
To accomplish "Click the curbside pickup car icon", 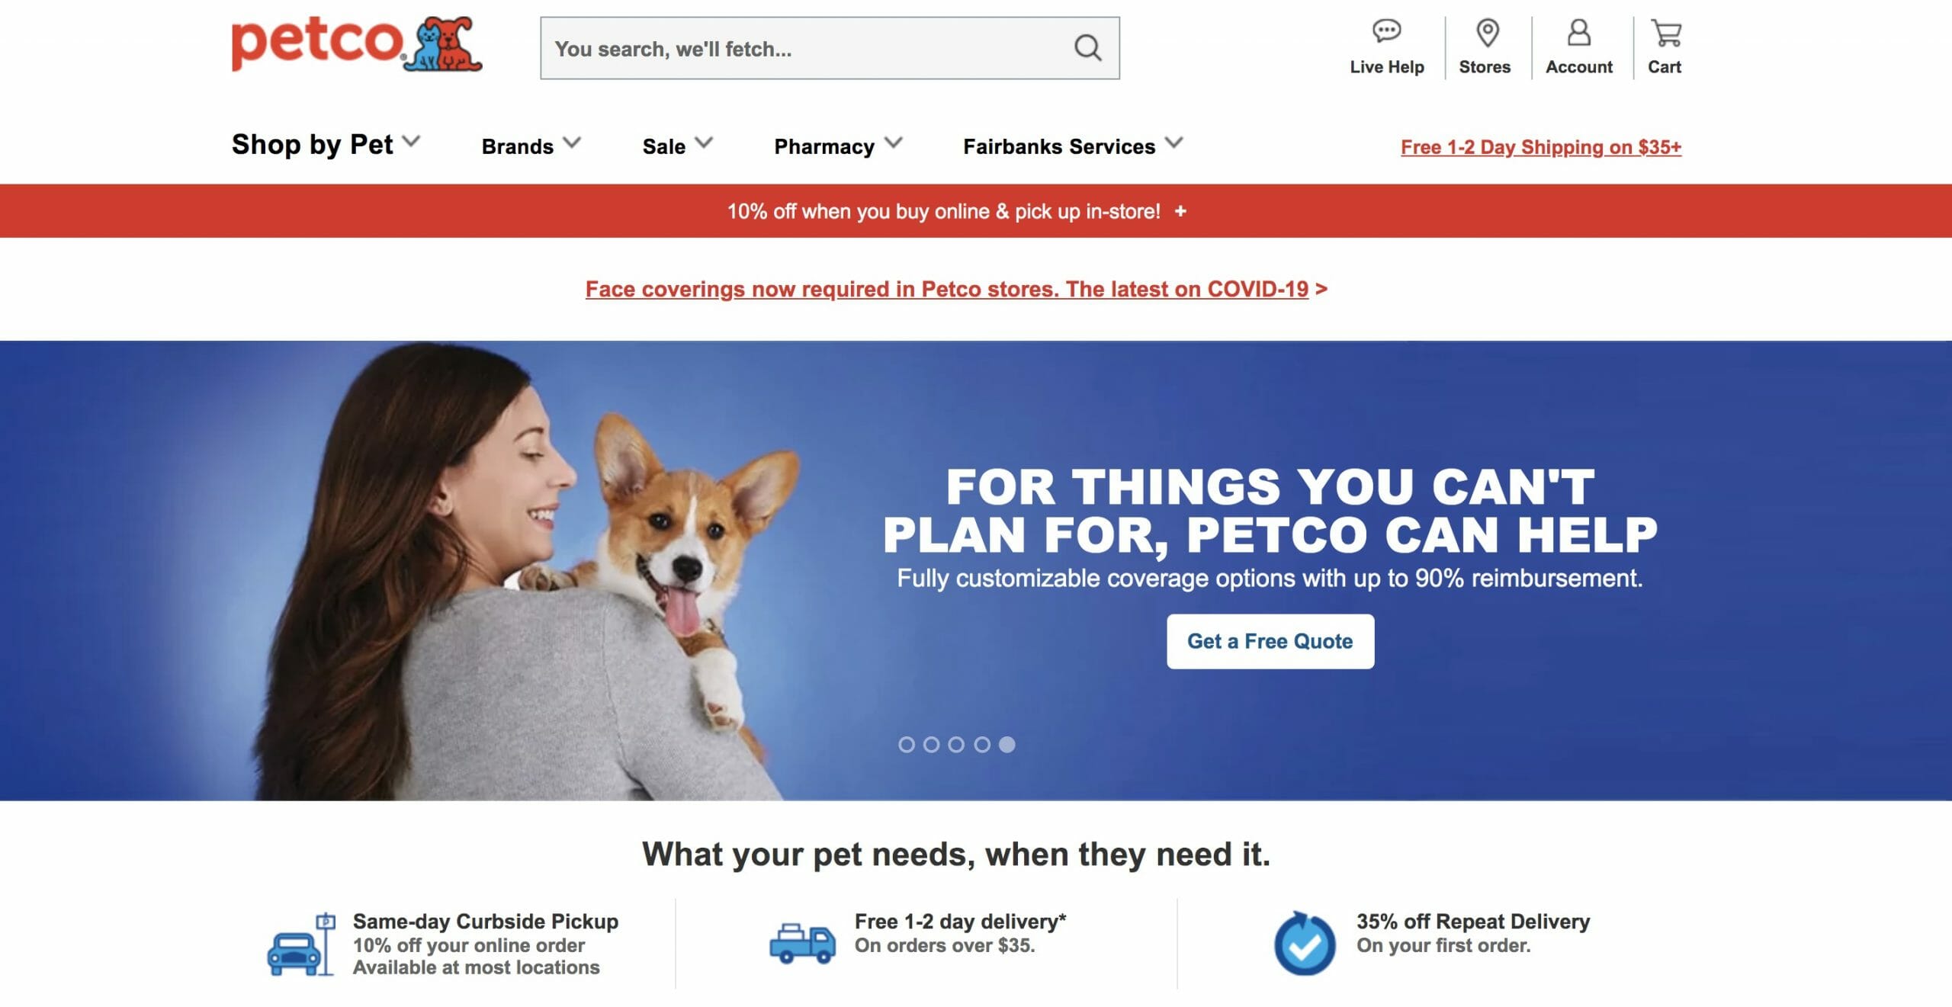I will click(301, 944).
